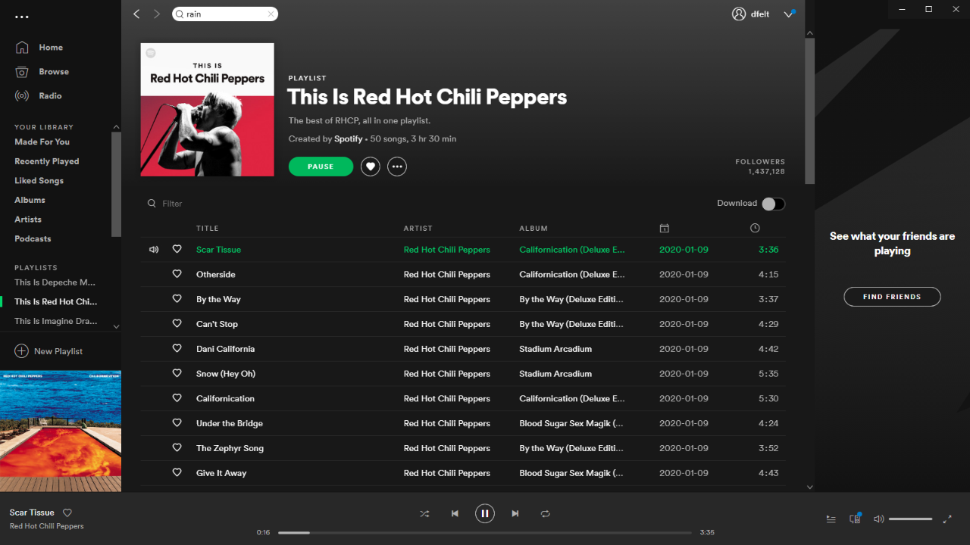
Task: Enable repeat mode icon
Action: pos(545,513)
